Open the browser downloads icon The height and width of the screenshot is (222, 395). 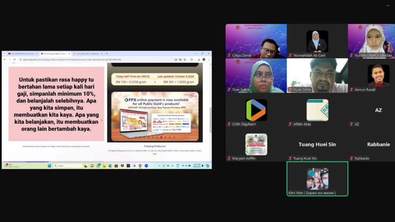(x=198, y=59)
